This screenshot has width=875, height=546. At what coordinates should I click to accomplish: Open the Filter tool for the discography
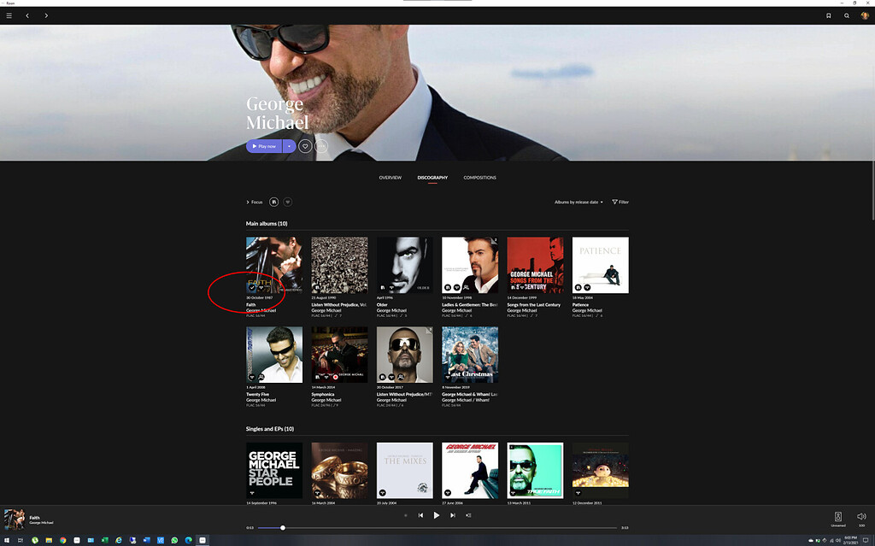click(x=619, y=202)
